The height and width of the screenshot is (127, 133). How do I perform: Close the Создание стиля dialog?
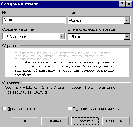click(x=129, y=4)
